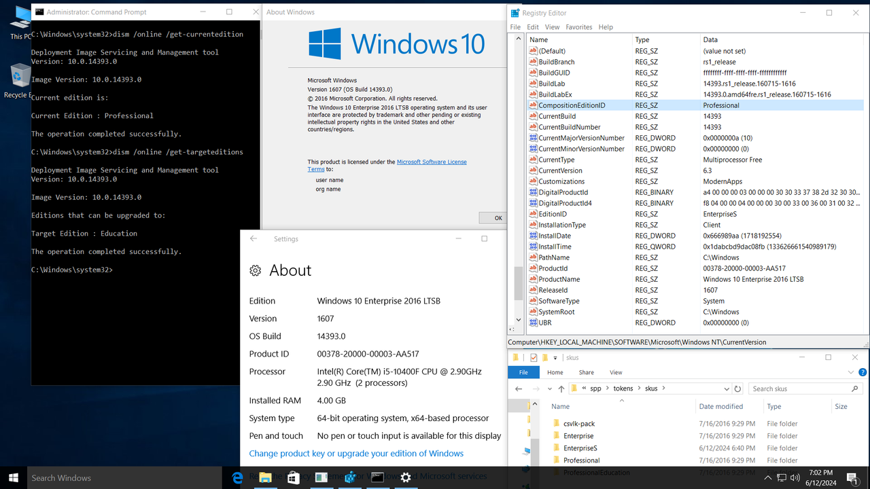Click the InstallDate DWORD value icon

tap(534, 236)
